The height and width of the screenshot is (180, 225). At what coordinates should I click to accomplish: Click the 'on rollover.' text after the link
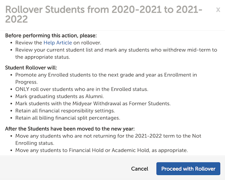click(x=87, y=43)
